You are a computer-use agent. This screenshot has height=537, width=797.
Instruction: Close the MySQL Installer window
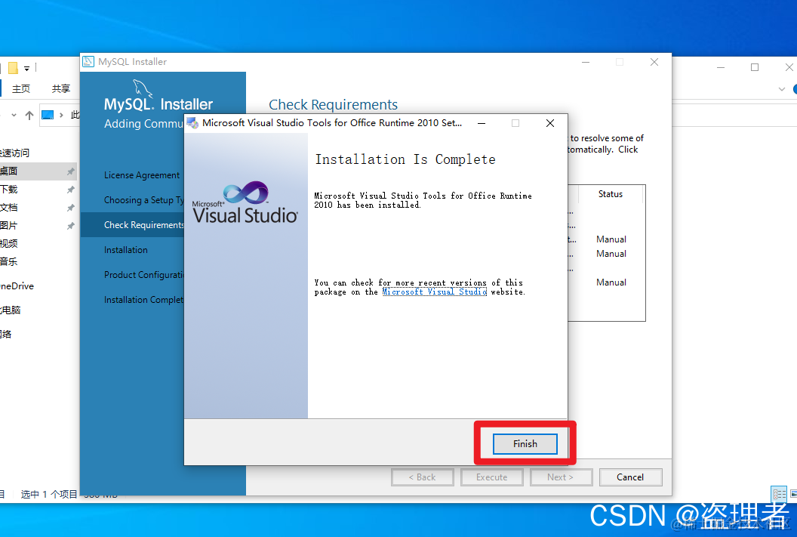(654, 62)
